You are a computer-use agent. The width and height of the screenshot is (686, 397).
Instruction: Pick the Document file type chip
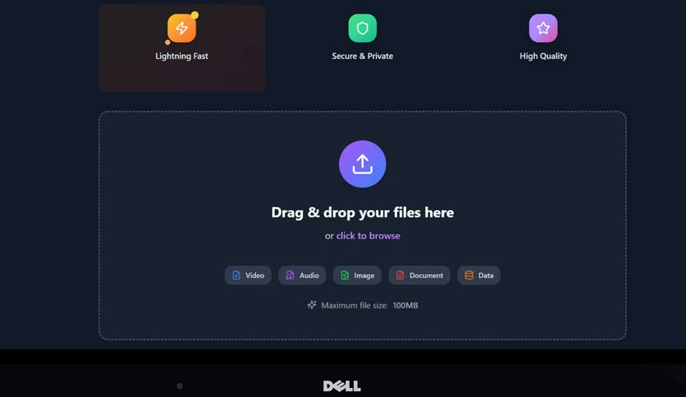pos(419,276)
